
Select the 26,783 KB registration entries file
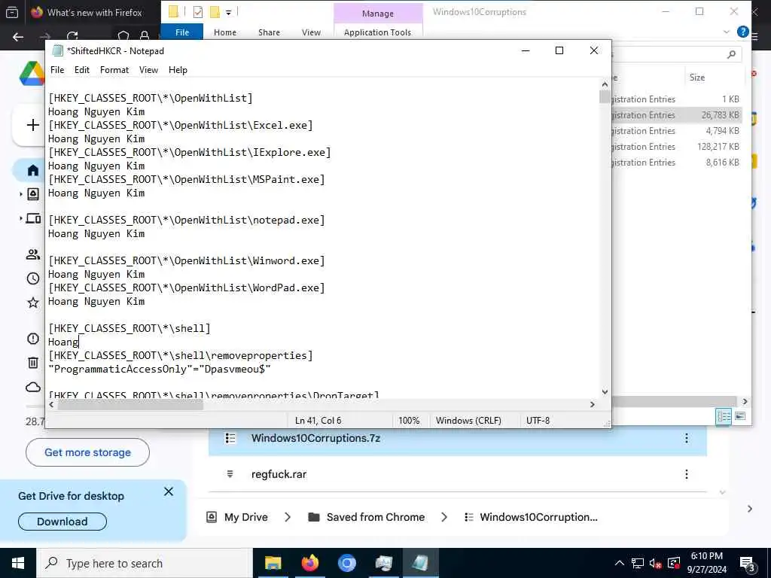tap(676, 115)
